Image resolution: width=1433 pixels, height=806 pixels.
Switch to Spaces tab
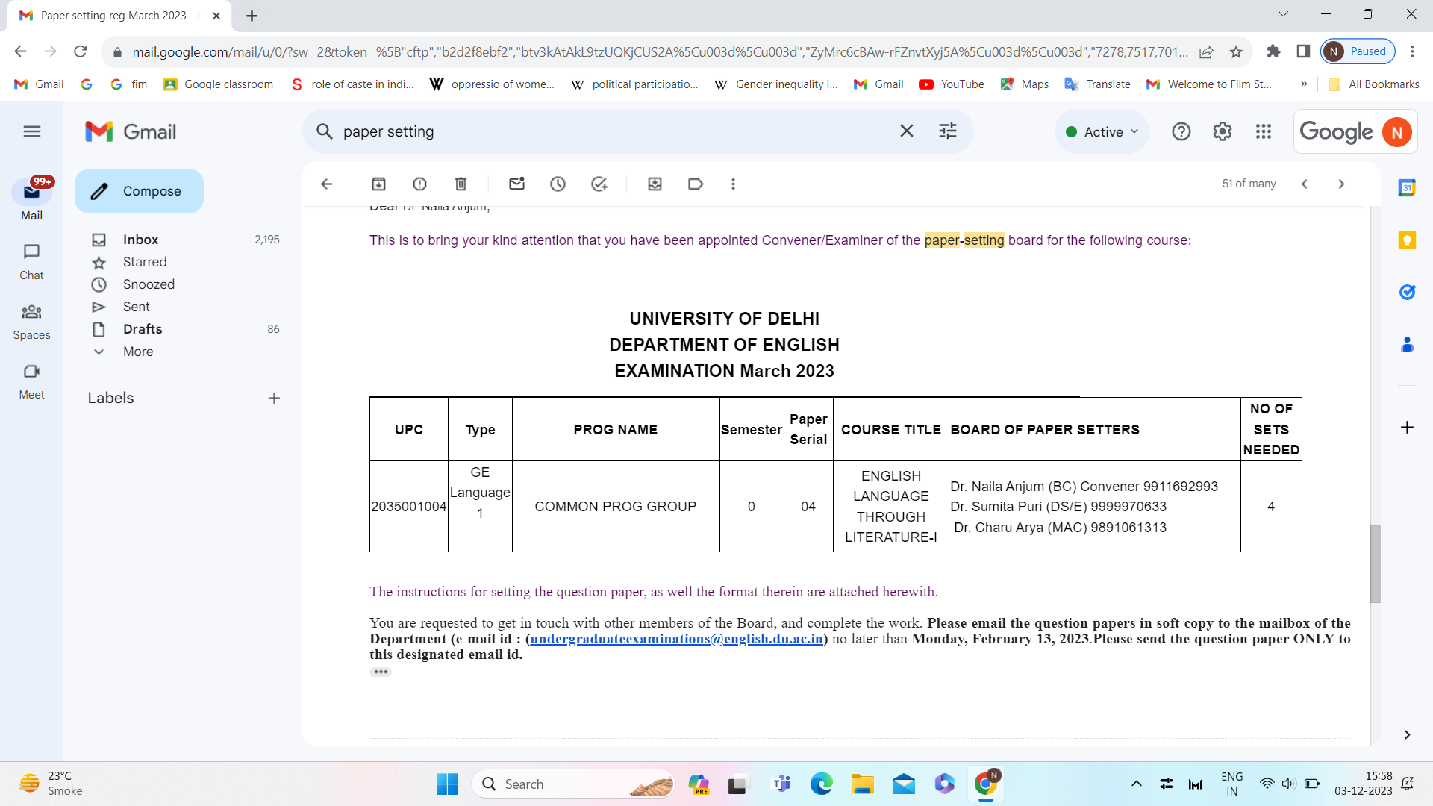click(x=31, y=321)
